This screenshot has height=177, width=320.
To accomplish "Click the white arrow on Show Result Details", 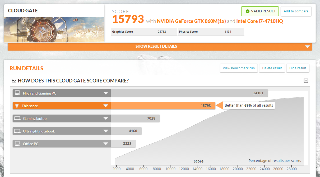I will [x=307, y=47].
